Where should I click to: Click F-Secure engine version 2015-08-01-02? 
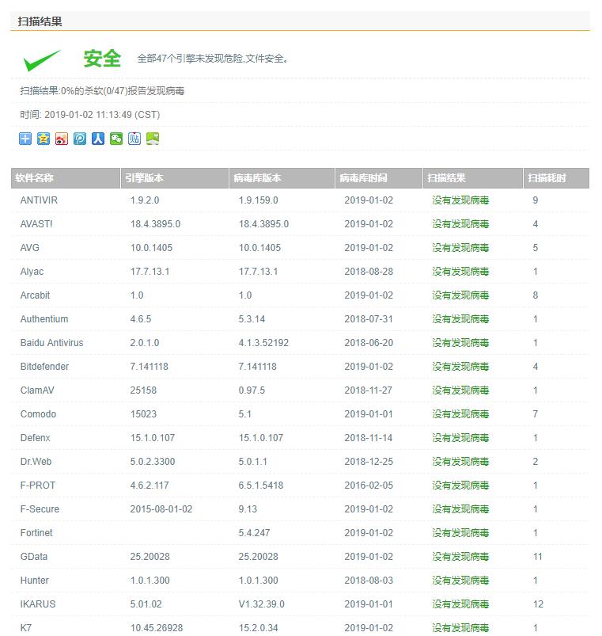161,509
